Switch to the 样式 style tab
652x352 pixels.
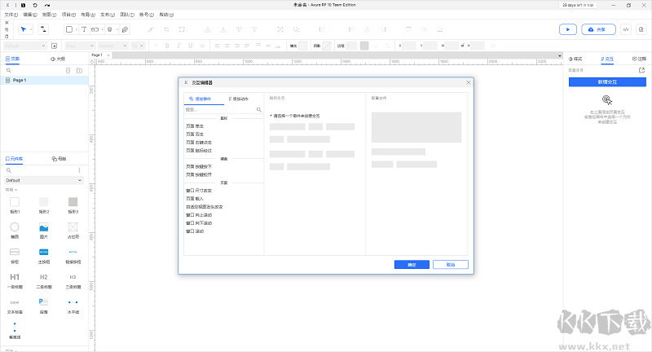(577, 59)
